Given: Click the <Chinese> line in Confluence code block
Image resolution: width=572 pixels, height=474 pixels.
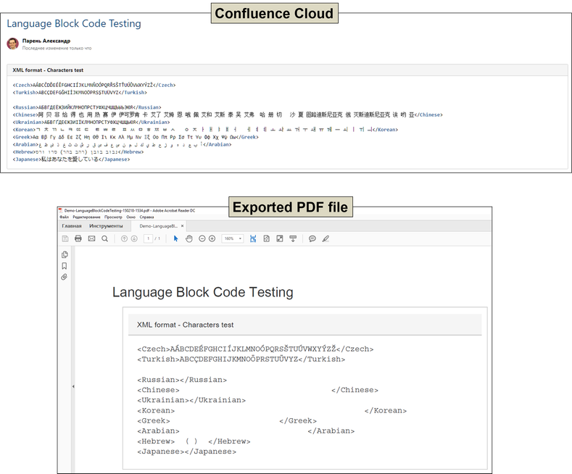Looking at the screenshot, I should [228, 115].
